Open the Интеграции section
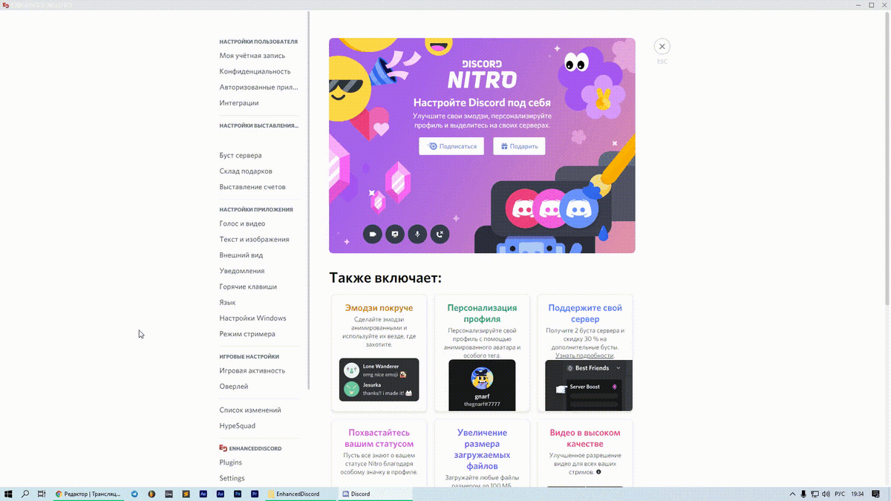891x501 pixels. coord(239,103)
